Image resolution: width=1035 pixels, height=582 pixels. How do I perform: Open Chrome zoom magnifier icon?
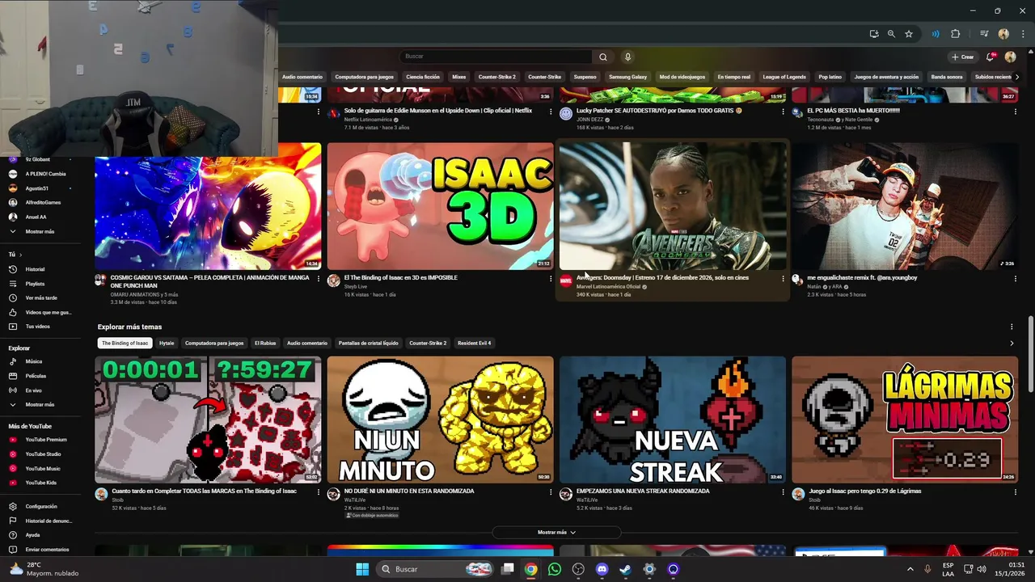click(x=891, y=34)
